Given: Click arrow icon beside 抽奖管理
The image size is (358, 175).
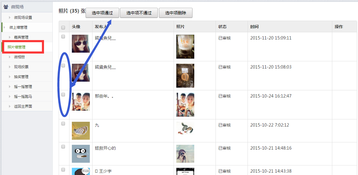Looking at the screenshot, I should click(10, 77).
